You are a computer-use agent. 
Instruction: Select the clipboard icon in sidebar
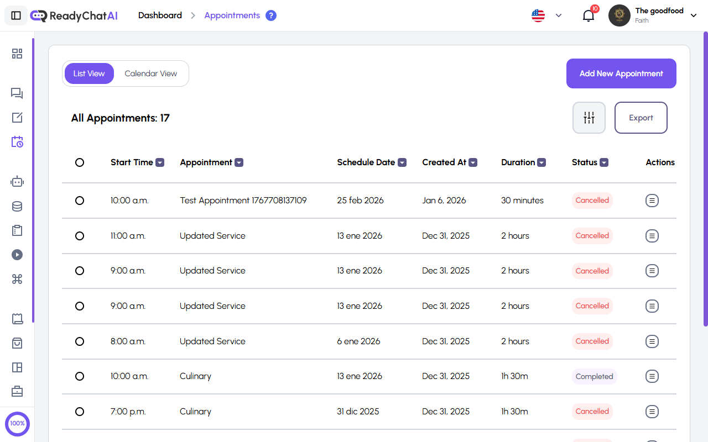tap(17, 230)
